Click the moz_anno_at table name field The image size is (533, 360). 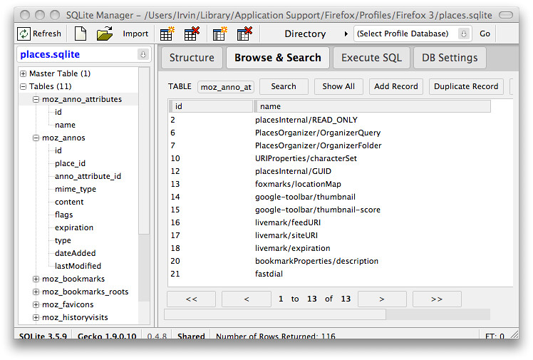click(x=226, y=87)
